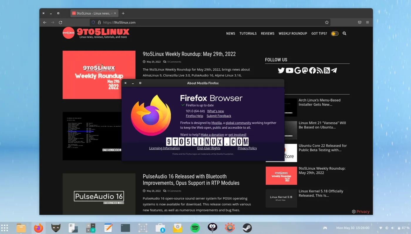The width and height of the screenshot is (411, 234).
Task: Open the text editor in dock
Action: (x=108, y=228)
